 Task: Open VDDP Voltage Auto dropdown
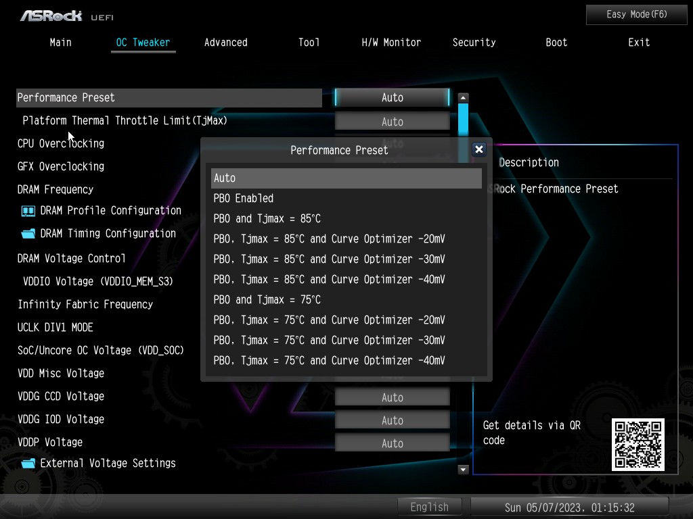[x=392, y=443]
